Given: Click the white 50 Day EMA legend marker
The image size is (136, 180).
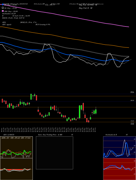Looking at the screenshot, I should (x=3, y=8).
